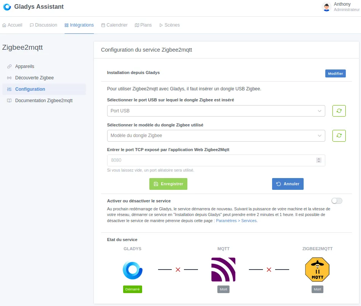361x306 pixels.
Task: Open Découverte Zigbee in the sidebar
Action: click(34, 78)
